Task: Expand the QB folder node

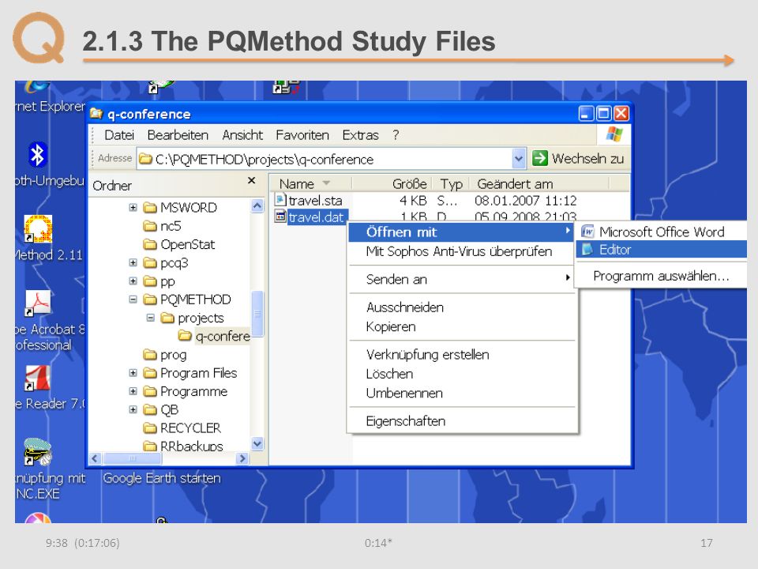Action: (133, 410)
